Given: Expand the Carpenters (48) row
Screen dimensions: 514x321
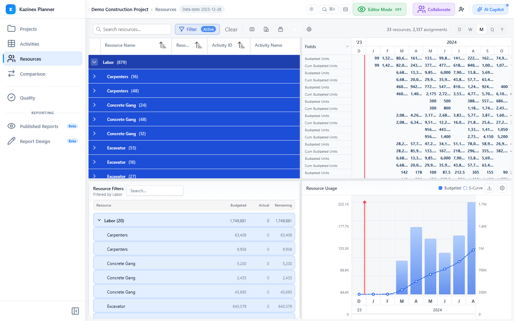Looking at the screenshot, I should click(94, 91).
